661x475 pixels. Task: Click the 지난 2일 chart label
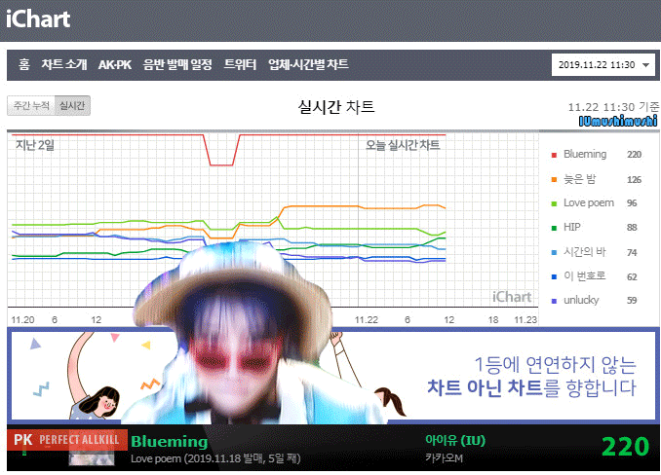pos(35,146)
